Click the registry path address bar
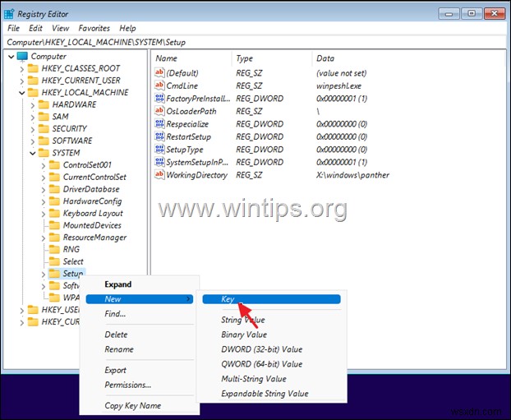 pyautogui.click(x=255, y=43)
